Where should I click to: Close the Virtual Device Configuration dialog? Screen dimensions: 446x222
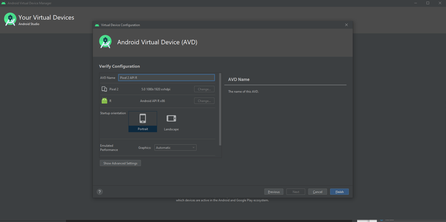point(346,25)
